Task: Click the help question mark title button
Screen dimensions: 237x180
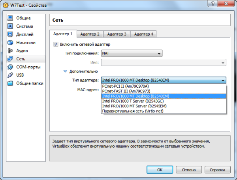Action: click(213, 4)
